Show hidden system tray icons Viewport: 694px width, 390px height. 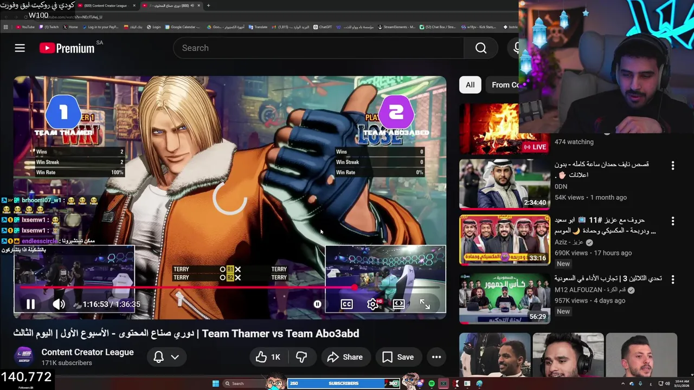click(622, 383)
